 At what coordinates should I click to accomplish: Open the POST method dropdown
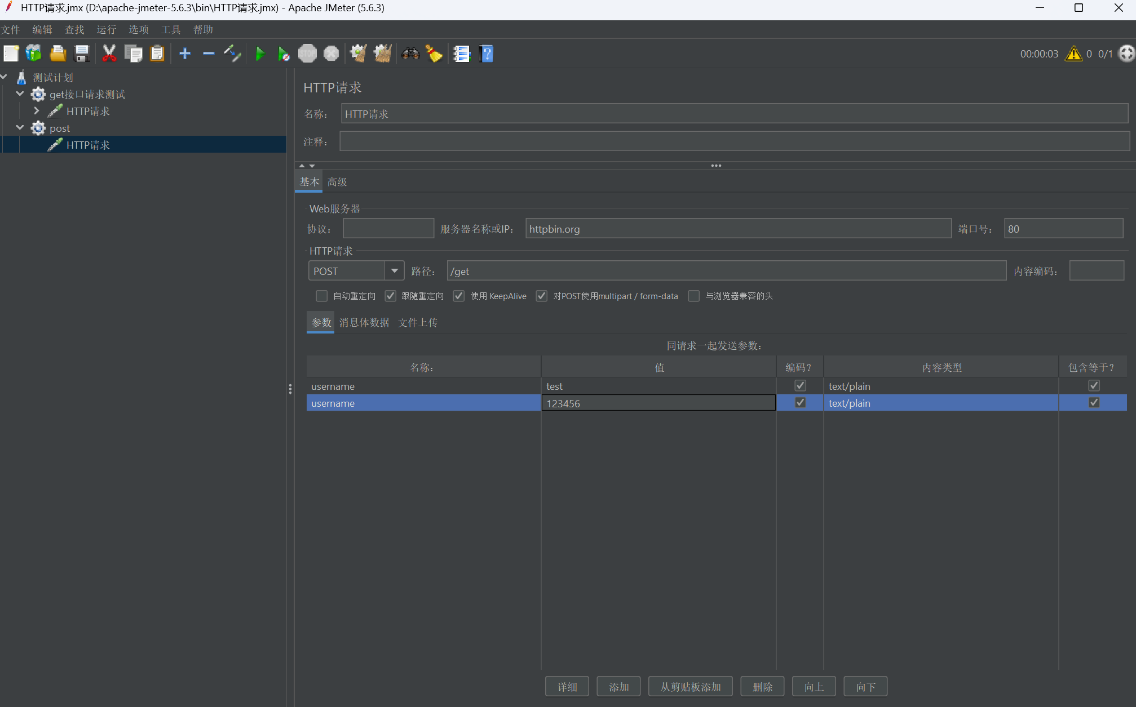[395, 271]
